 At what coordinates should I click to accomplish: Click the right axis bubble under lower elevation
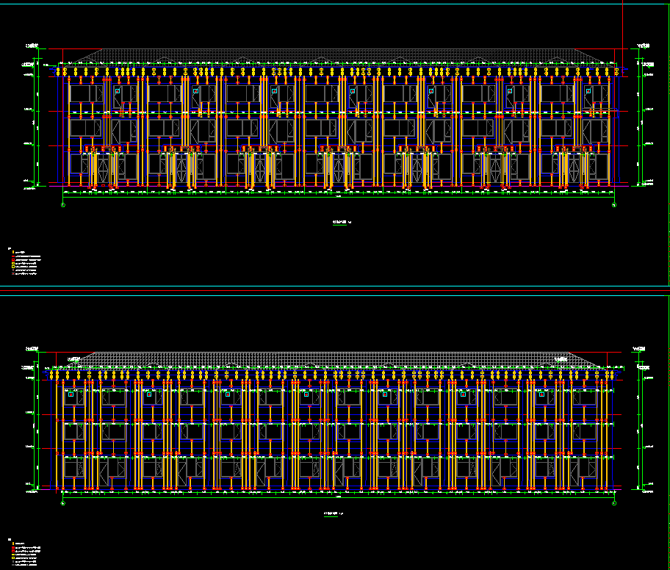pos(614,503)
